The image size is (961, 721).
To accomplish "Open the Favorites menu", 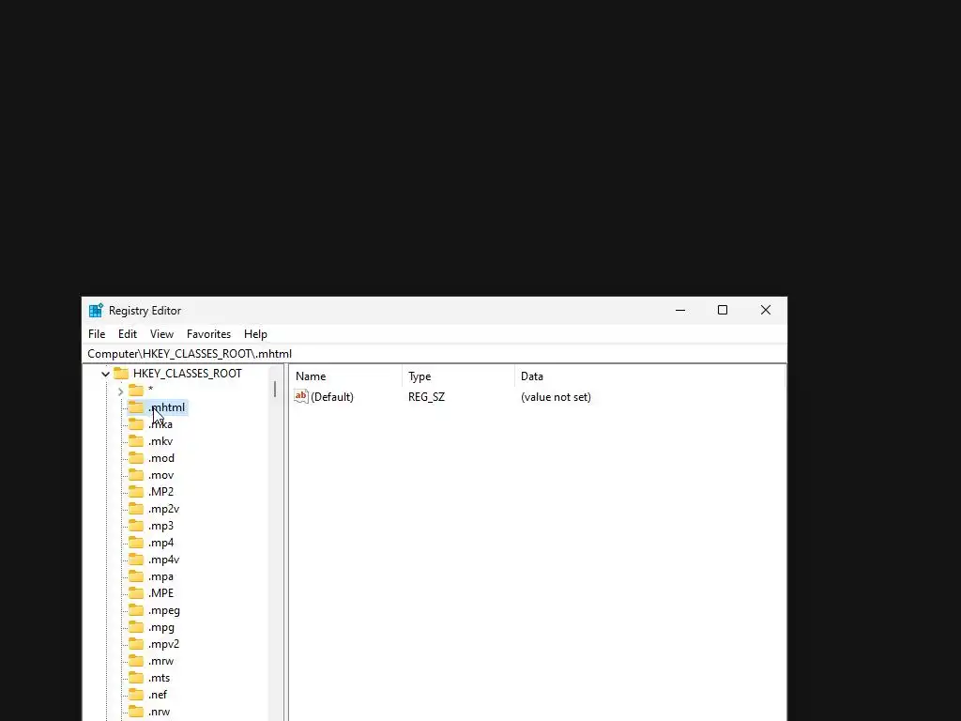I will click(x=208, y=334).
